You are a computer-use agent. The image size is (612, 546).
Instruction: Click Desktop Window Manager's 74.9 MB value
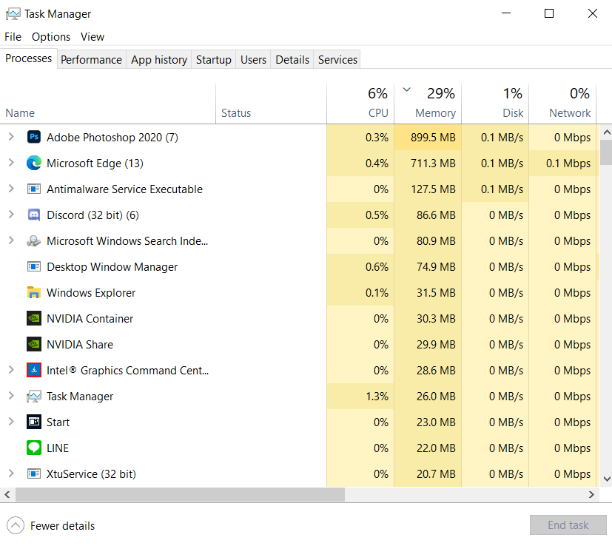436,267
